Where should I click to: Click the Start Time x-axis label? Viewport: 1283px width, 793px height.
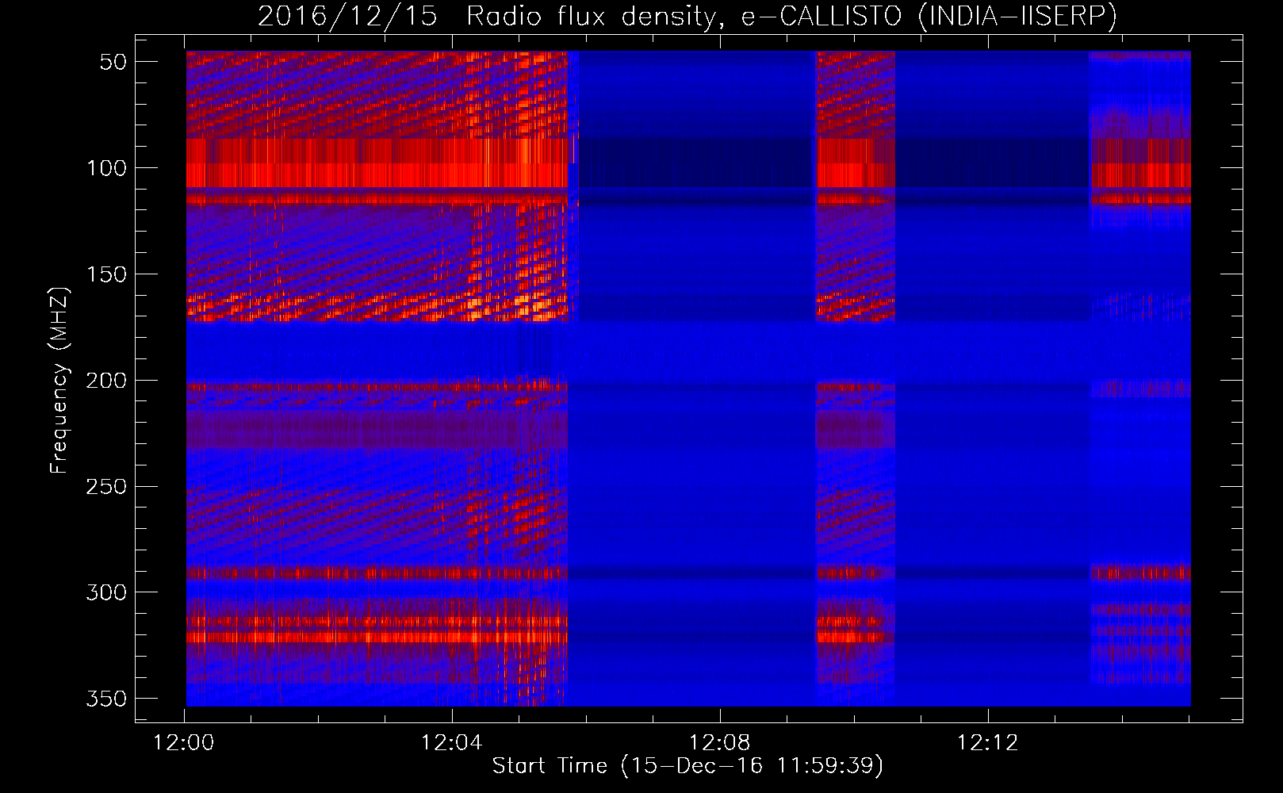[687, 766]
